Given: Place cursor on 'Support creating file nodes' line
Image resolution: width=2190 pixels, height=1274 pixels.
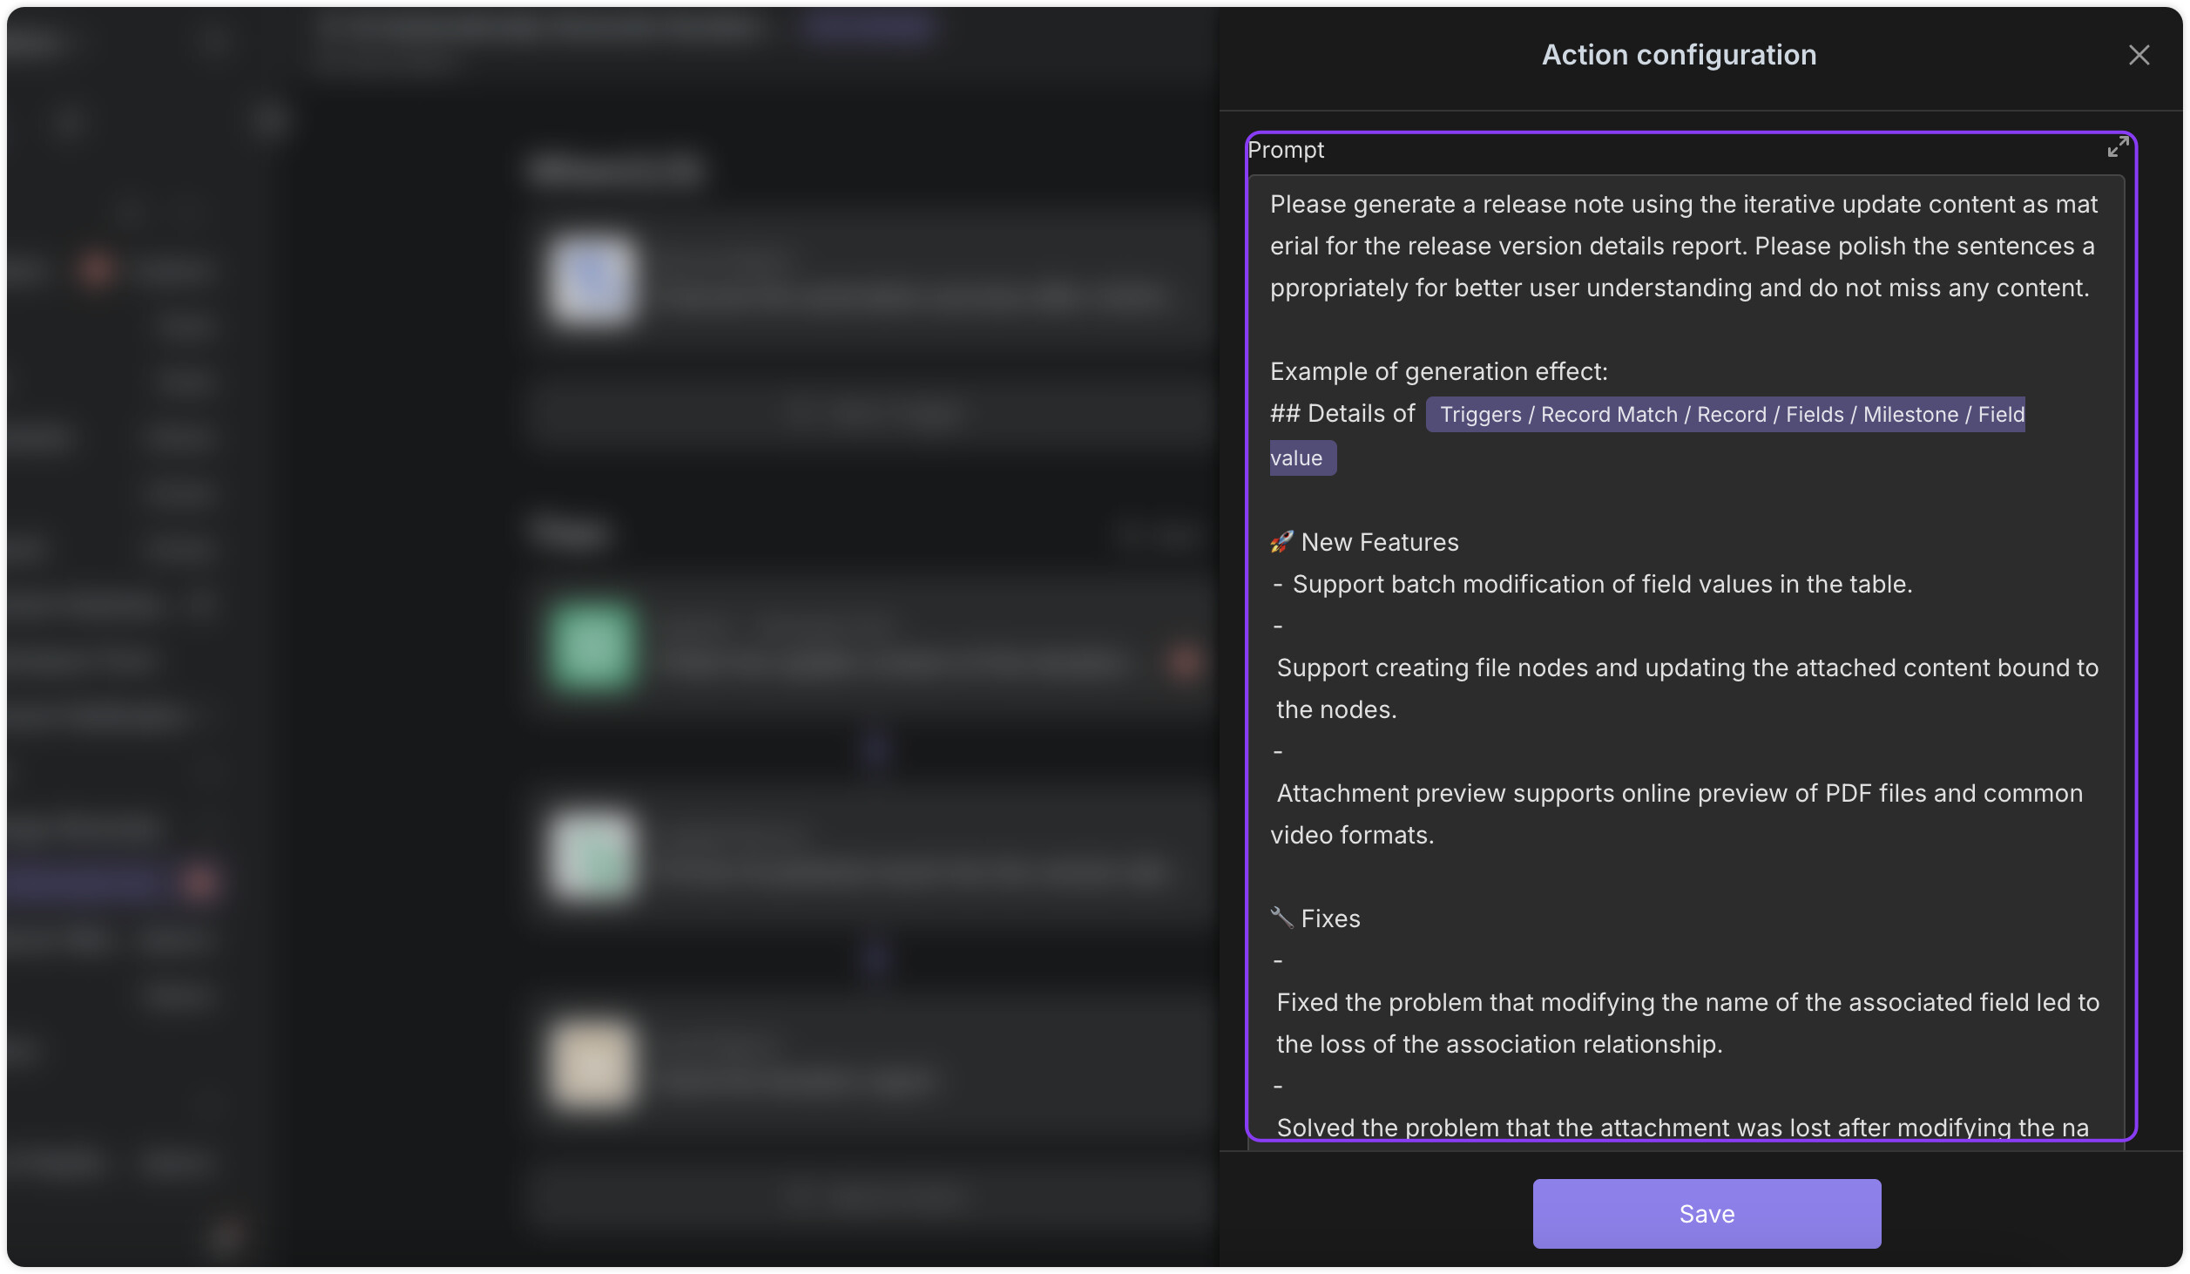Looking at the screenshot, I should pyautogui.click(x=1686, y=667).
